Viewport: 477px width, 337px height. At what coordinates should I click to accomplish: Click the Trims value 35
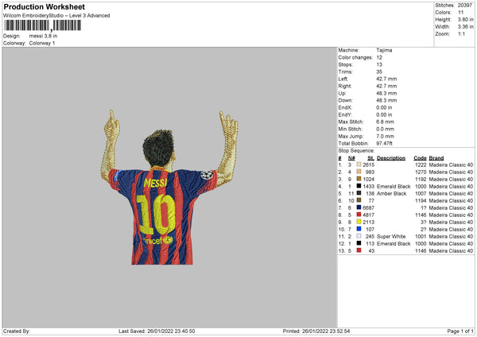379,72
